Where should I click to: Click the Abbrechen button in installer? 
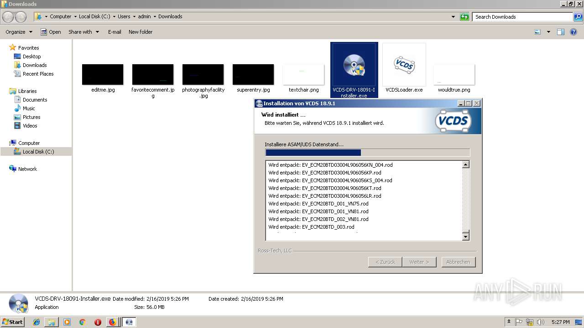458,262
